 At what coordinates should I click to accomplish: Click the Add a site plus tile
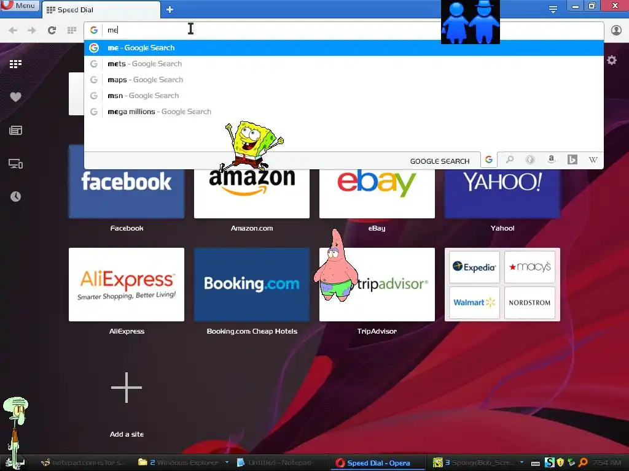[127, 388]
